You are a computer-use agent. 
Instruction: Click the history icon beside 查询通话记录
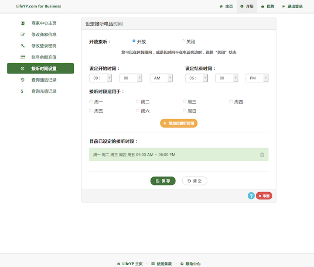click(x=22, y=80)
